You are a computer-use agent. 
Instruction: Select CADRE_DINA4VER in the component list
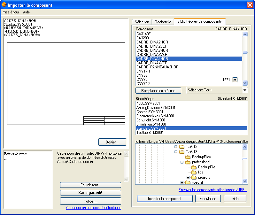[x=152, y=63]
